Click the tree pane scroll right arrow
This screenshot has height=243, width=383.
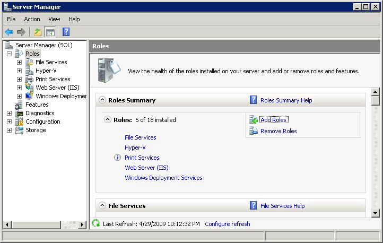pyautogui.click(x=82, y=224)
